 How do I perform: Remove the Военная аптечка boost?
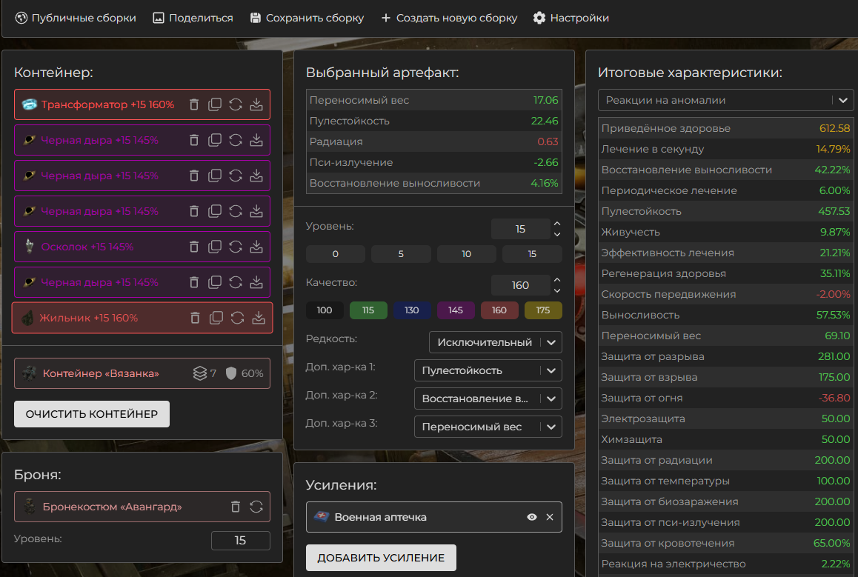(550, 517)
